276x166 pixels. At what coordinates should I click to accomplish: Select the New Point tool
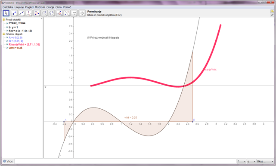pyautogui.click(x=14, y=13)
